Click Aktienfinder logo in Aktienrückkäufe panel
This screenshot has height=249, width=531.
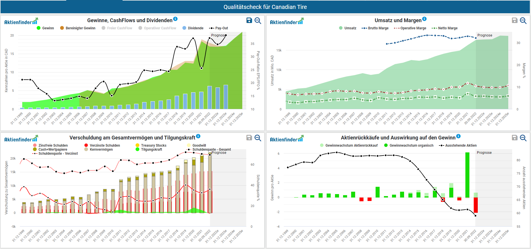(287, 139)
